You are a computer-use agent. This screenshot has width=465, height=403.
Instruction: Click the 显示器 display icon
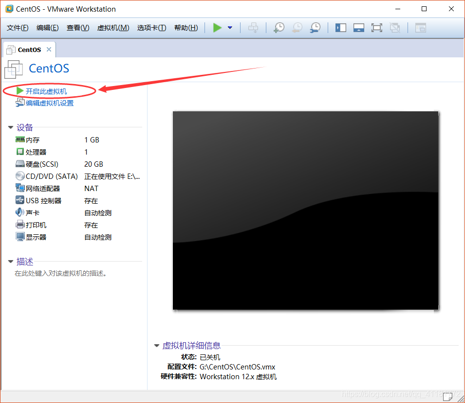(20, 237)
